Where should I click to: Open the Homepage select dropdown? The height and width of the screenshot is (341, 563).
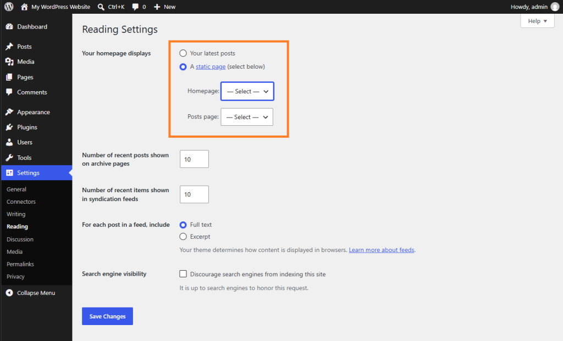247,91
